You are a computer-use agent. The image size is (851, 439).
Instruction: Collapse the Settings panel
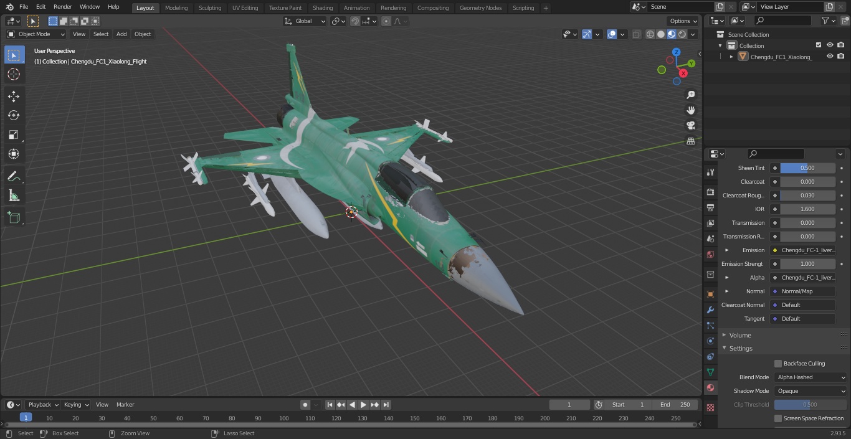tap(724, 348)
